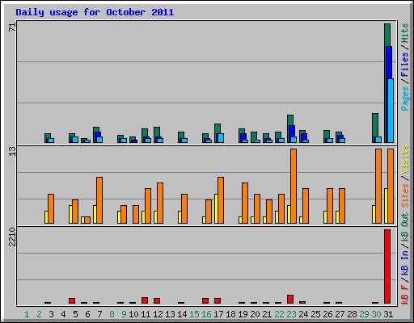Click the top chart's axis value 71

click(x=12, y=27)
